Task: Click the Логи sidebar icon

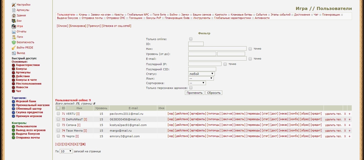Action: [x=14, y=37]
